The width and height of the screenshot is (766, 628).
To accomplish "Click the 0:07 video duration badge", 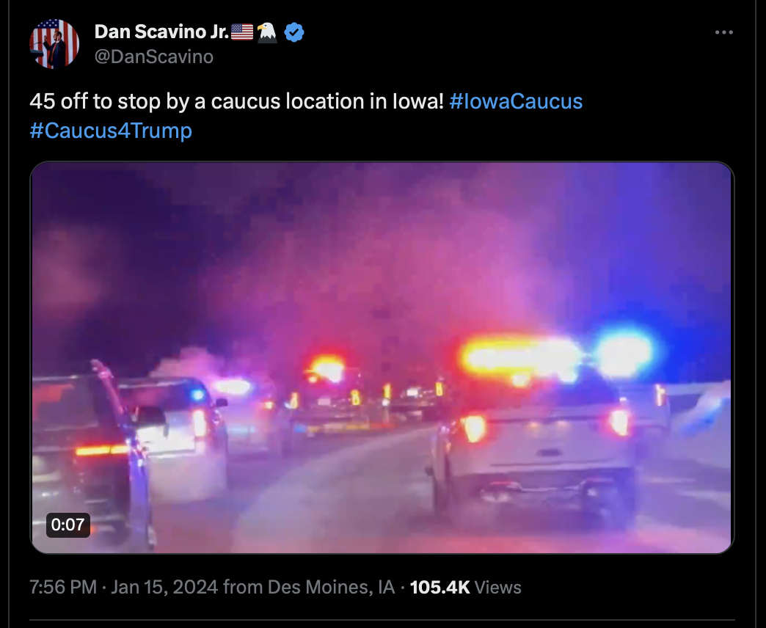I will (x=68, y=525).
